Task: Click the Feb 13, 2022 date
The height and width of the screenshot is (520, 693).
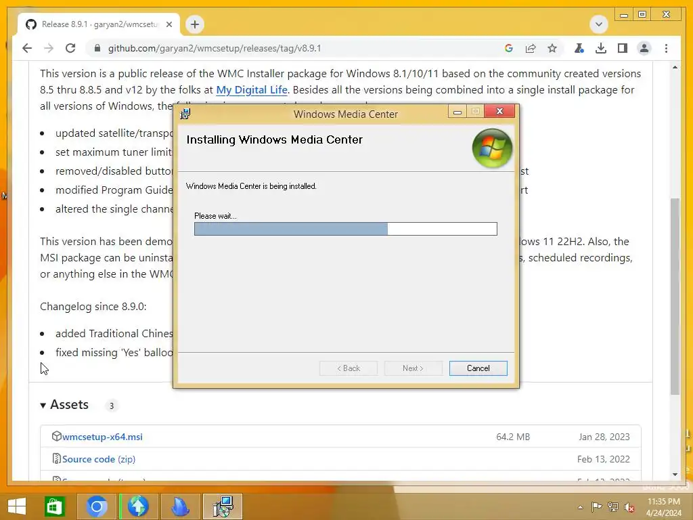Action: click(x=603, y=460)
